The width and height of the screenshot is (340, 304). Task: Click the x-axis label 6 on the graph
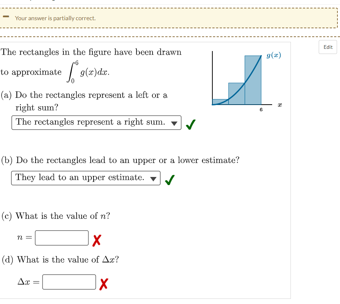click(x=260, y=110)
